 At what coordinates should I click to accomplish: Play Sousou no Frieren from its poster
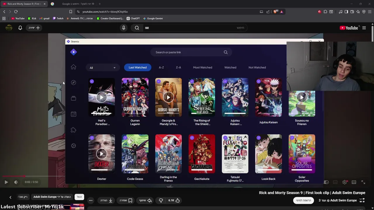[x=302, y=97]
